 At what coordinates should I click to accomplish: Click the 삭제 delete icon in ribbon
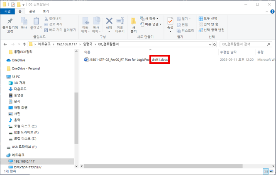click(109, 21)
